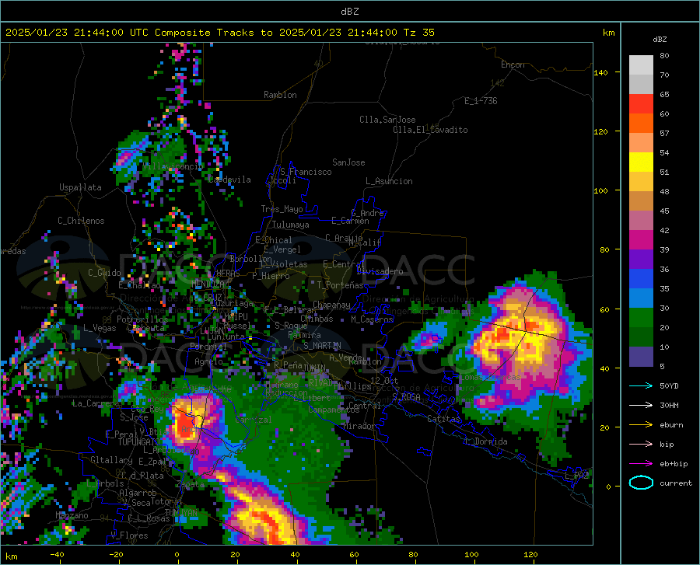
Task: Click the 'TUPUNGATO' label on the map
Action: 138,442
